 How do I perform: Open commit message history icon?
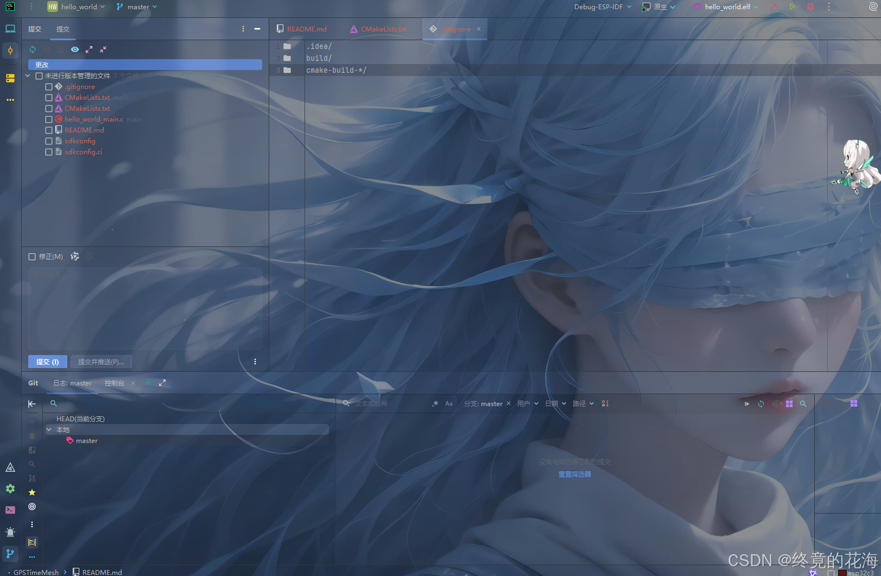pyautogui.click(x=89, y=256)
